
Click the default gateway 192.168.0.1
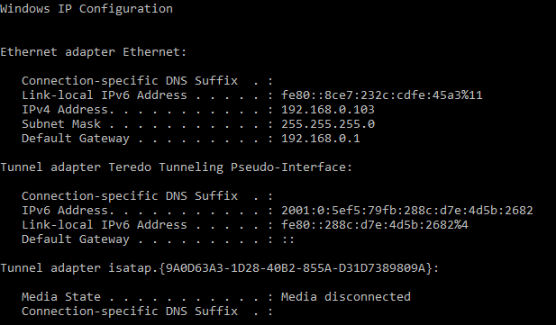[x=321, y=139]
